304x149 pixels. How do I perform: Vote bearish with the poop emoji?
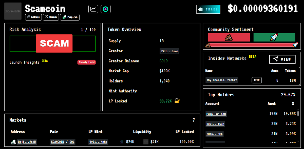(x=229, y=37)
